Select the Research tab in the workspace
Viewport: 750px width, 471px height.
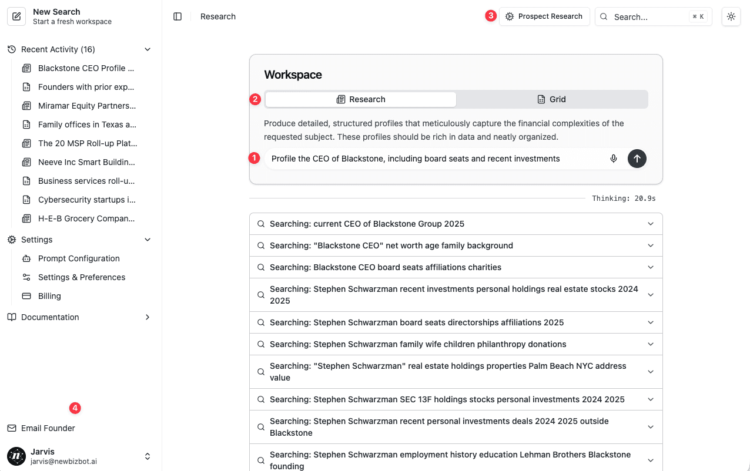tap(360, 99)
